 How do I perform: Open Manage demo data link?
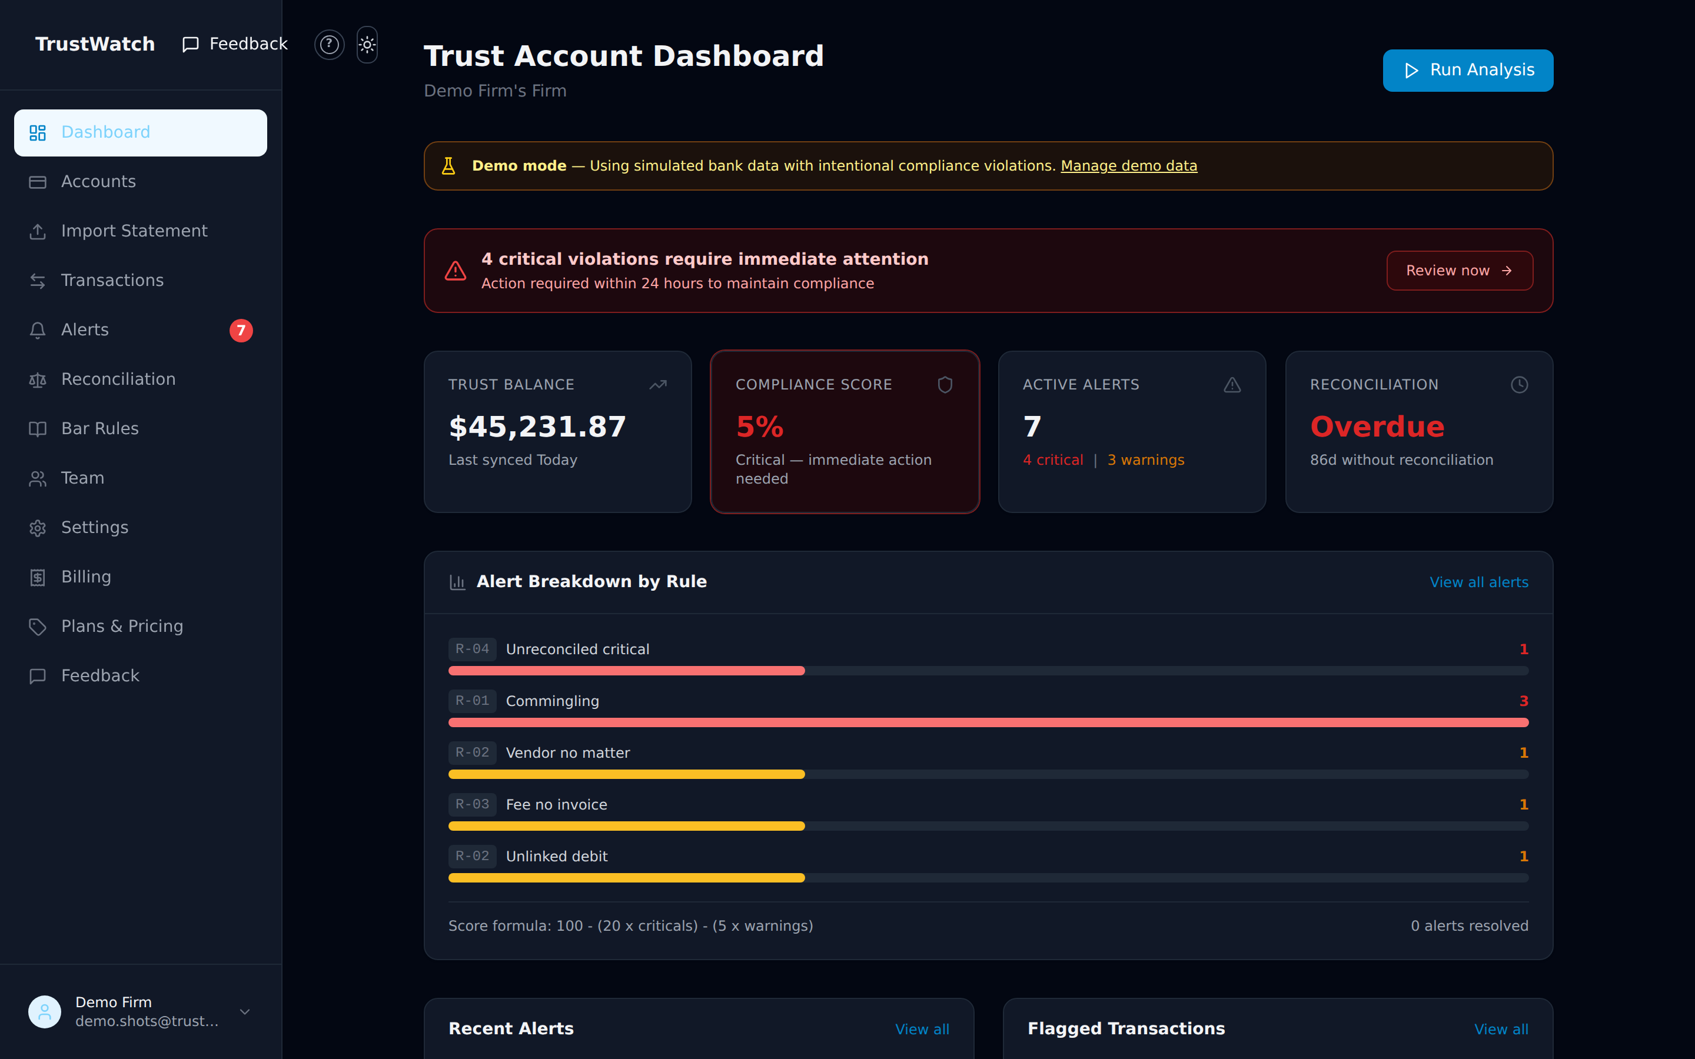tap(1128, 166)
